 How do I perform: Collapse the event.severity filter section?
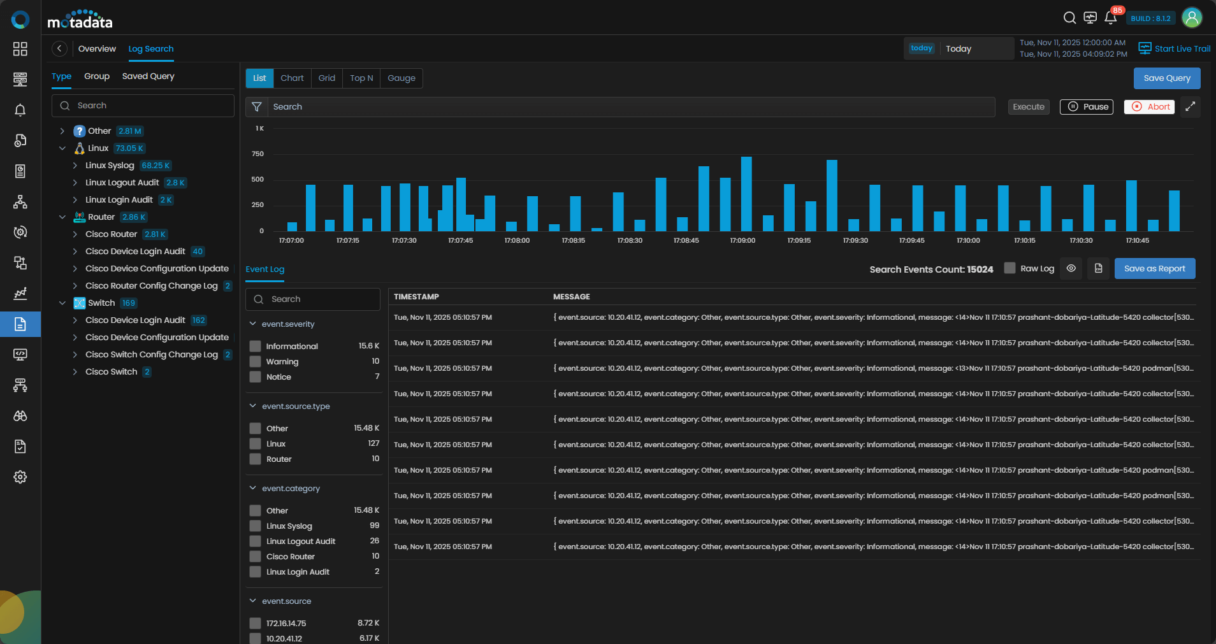point(253,324)
